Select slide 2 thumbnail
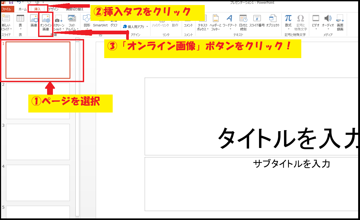Image resolution: width=360 pixels, height=220 pixels. (x=38, y=101)
